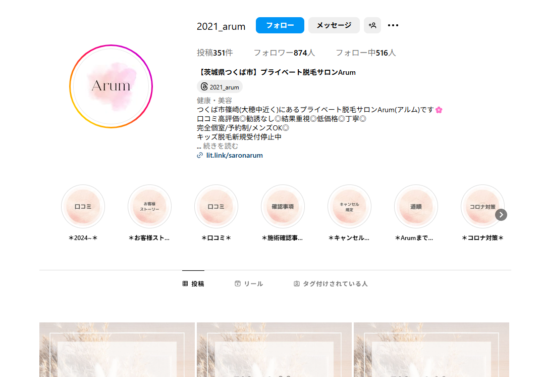Open the first post thumbnail in grid
Screen dimensions: 542x377
[117, 350]
